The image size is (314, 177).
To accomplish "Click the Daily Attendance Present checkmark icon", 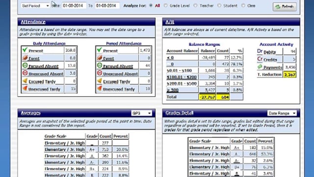I will pos(25,50).
